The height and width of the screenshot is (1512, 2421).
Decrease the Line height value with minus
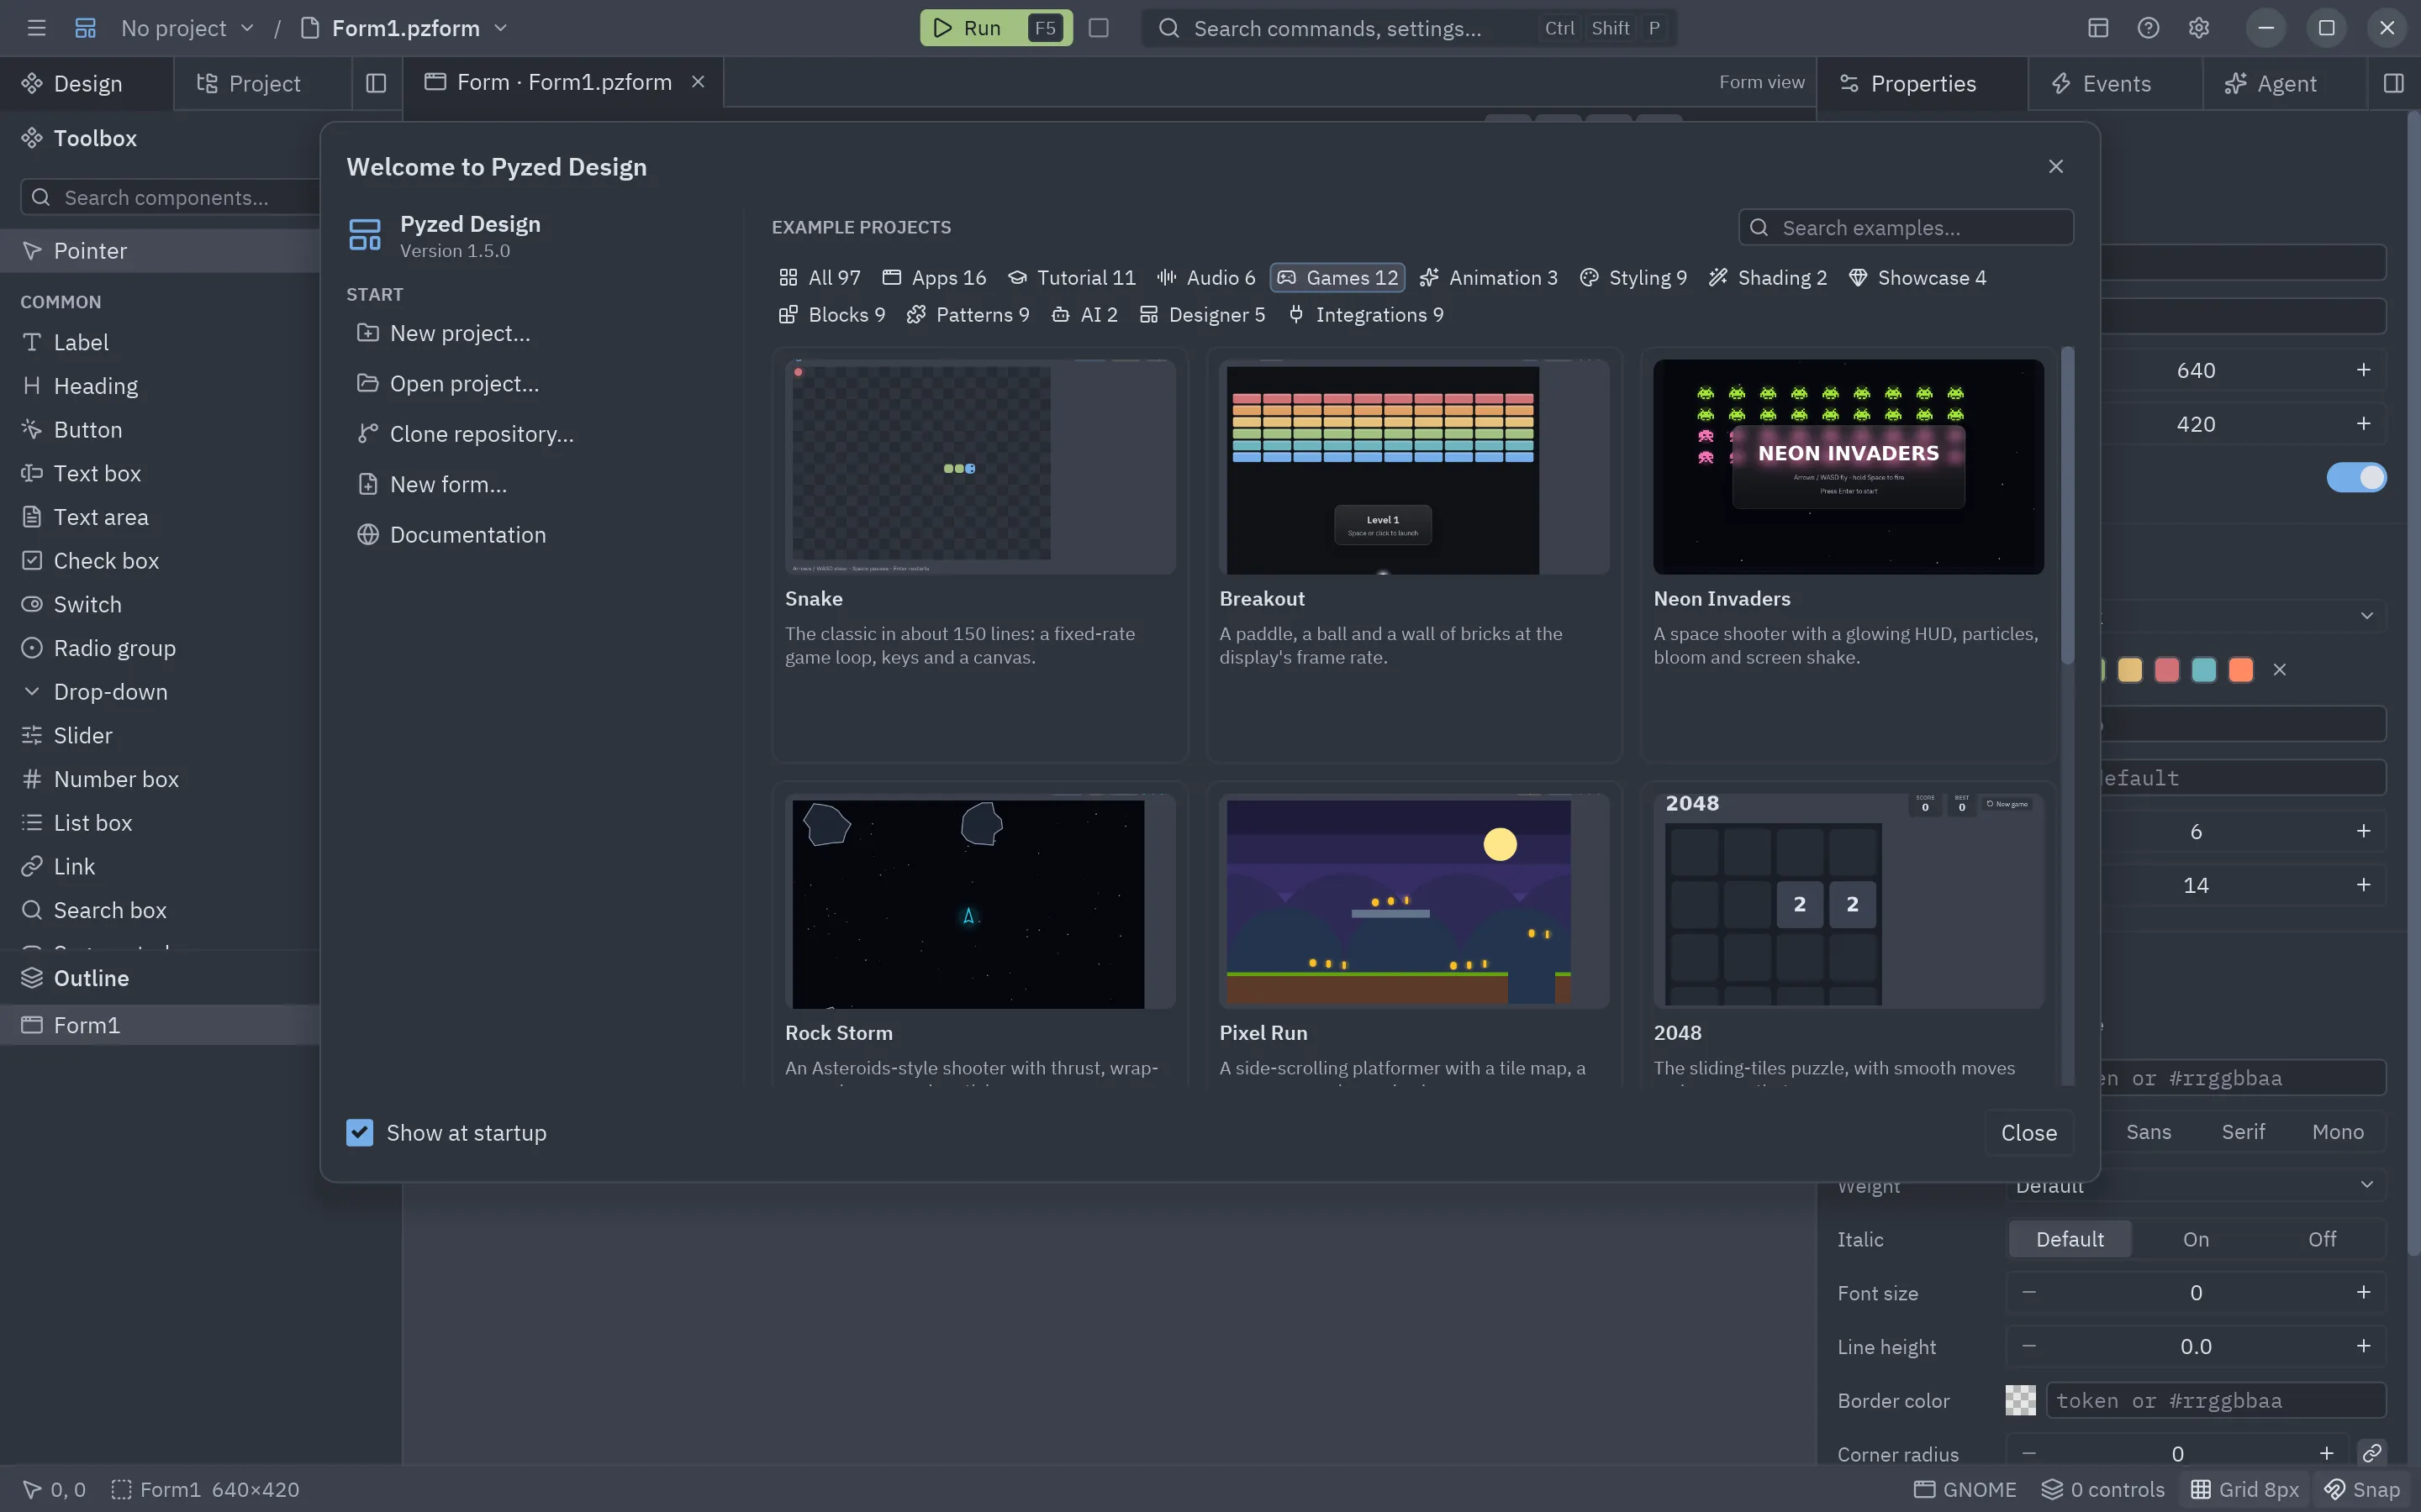(2028, 1347)
